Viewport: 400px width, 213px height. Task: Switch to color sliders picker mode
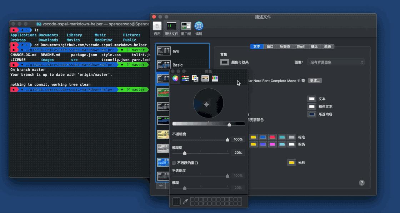point(185,78)
